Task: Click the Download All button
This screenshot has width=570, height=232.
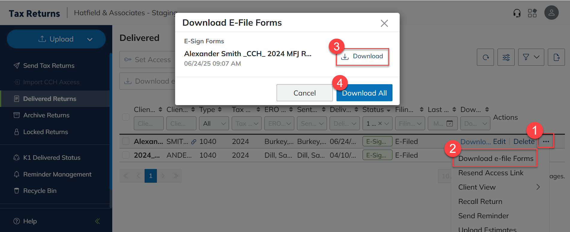Action: 364,93
